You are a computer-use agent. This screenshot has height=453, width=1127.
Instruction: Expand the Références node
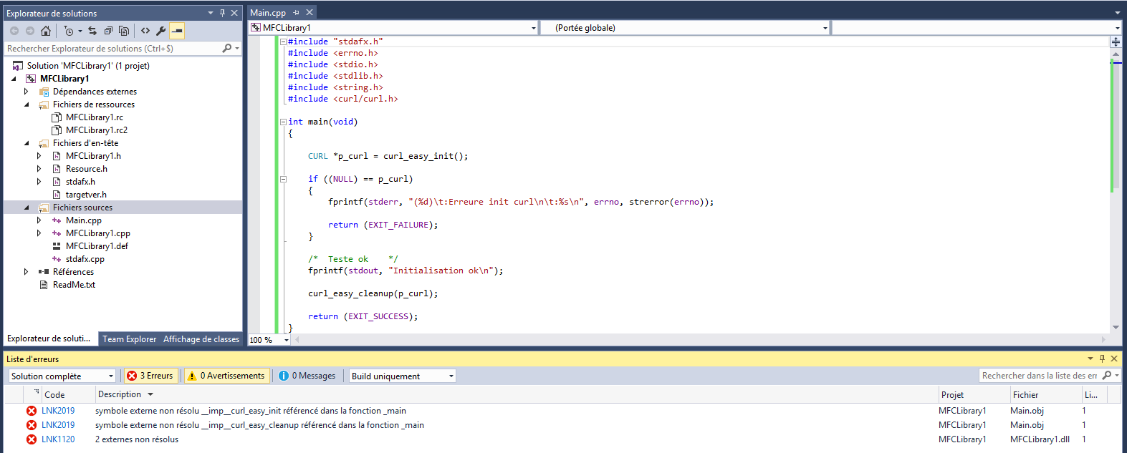(x=27, y=272)
